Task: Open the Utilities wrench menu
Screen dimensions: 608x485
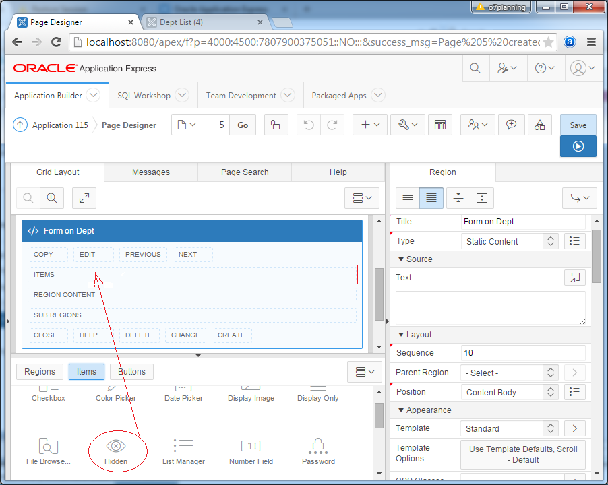Action: click(x=408, y=125)
